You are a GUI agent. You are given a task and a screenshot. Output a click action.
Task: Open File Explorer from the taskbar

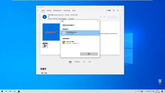coord(14,91)
